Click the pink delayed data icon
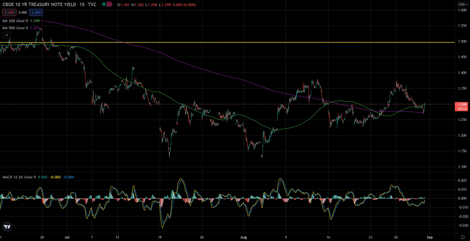Image resolution: width=470 pixels, height=241 pixels. click(x=110, y=4)
